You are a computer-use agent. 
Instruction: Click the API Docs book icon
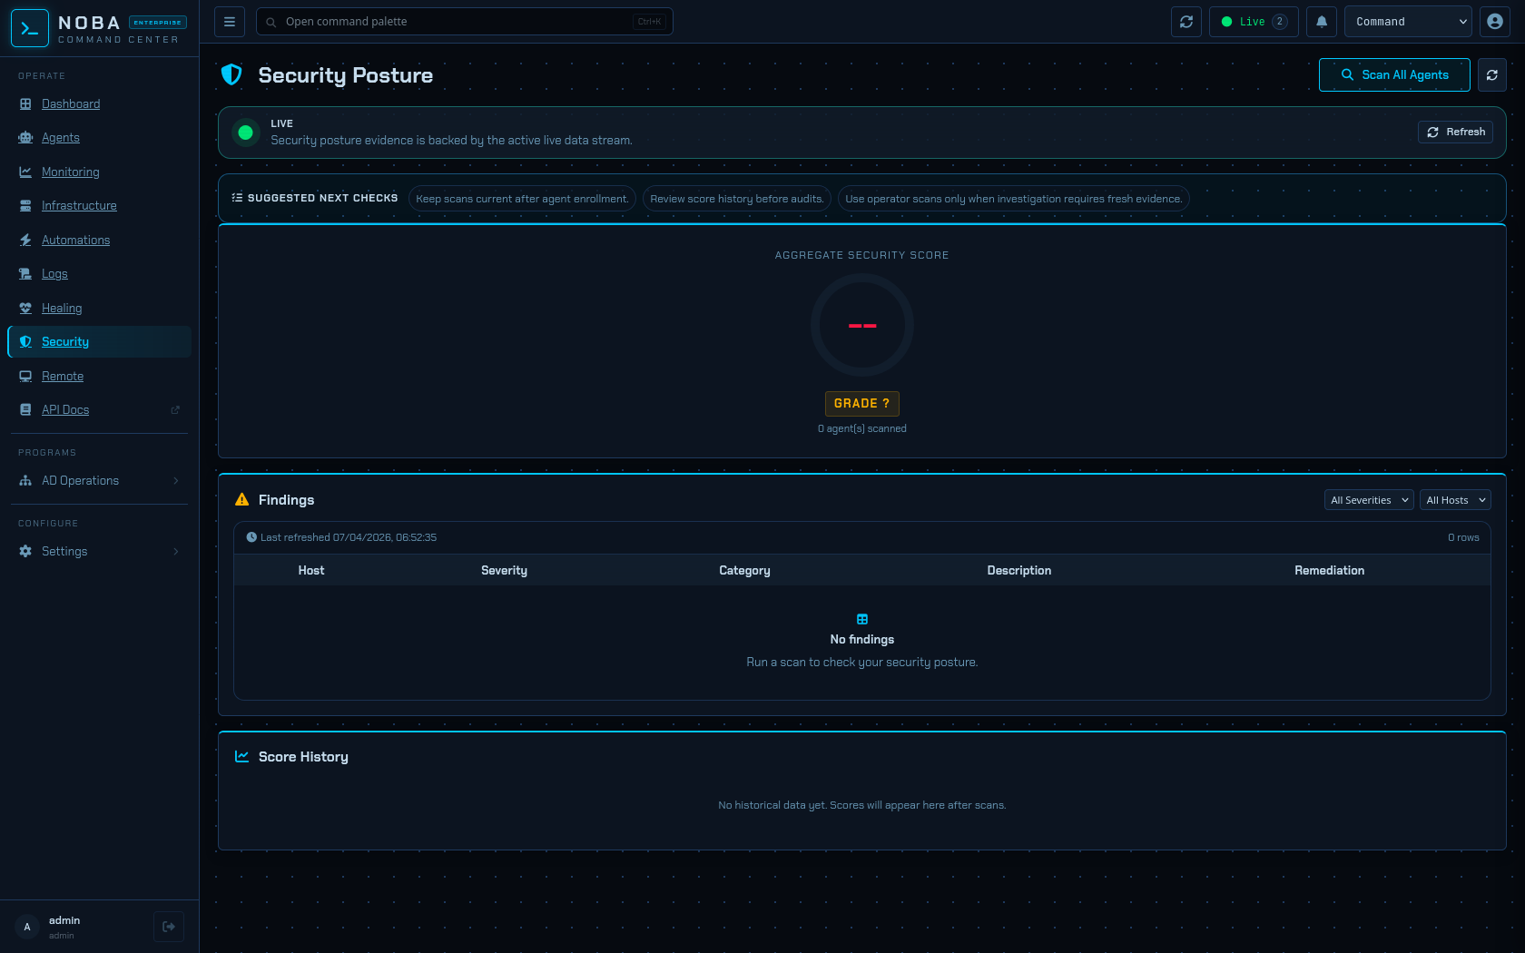point(25,410)
